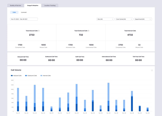Image resolution: width=162 pixels, height=116 pixels.
Task: Open the Site (All) dropdown
Action: [x=105, y=19]
